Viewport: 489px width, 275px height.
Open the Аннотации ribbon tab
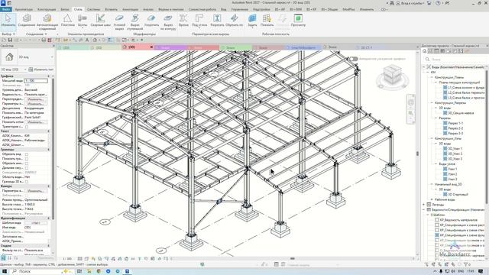130,9
